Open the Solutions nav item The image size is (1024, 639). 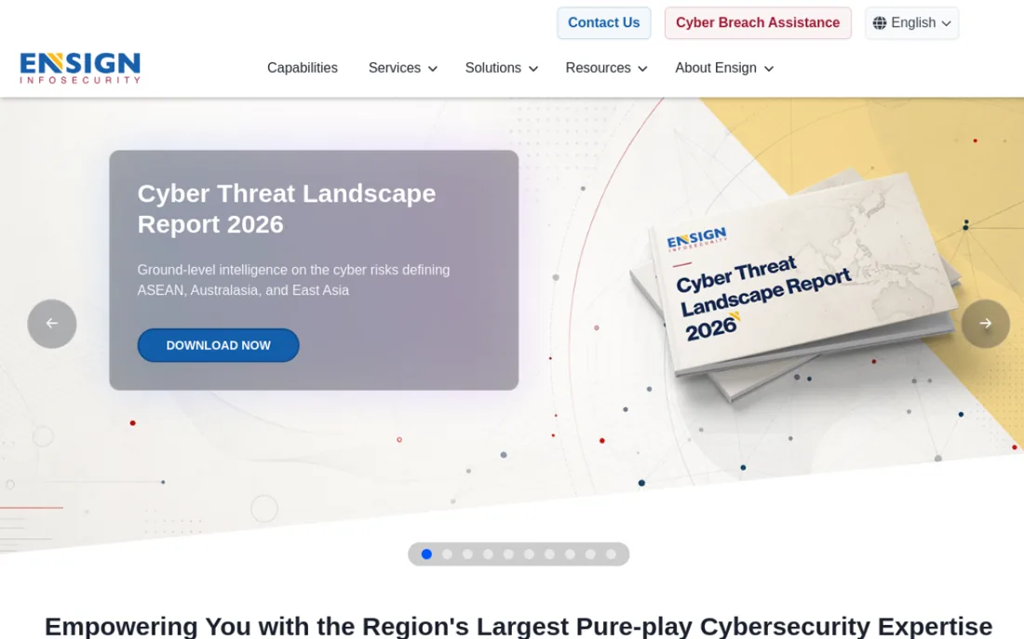tap(493, 68)
